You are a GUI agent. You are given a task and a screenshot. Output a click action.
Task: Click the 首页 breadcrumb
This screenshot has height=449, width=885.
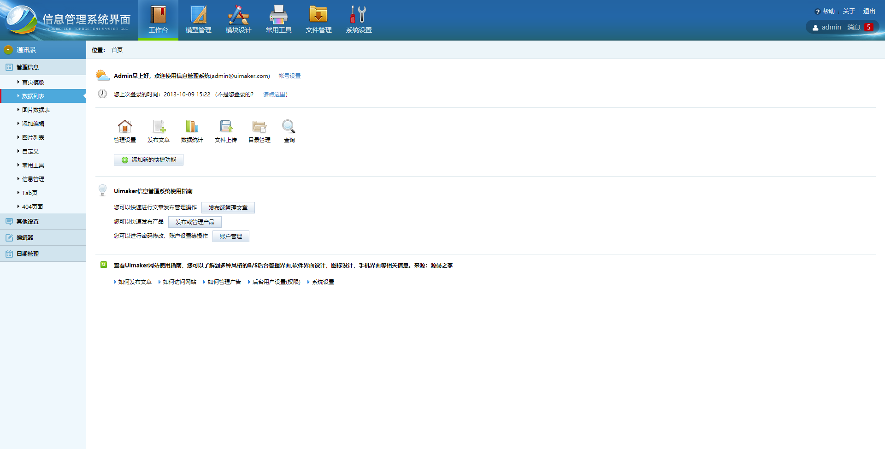117,50
